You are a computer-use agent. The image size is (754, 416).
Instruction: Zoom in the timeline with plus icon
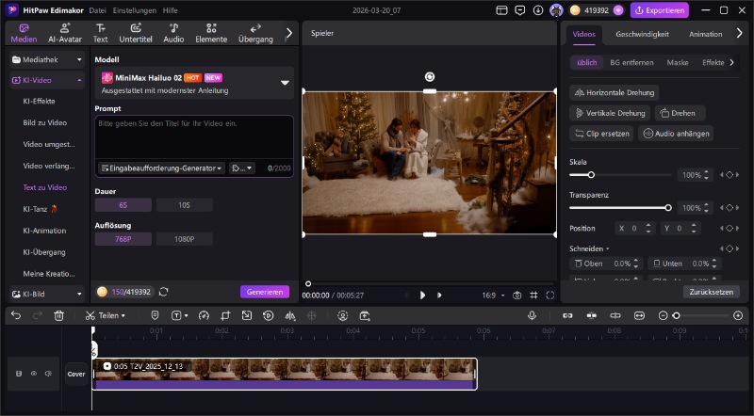click(x=738, y=315)
